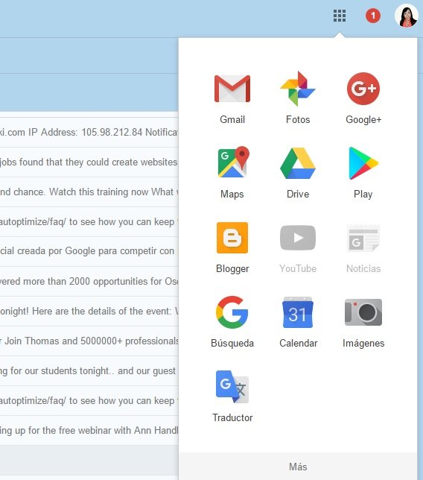Launch Gmail from the apps panel
Image resolution: width=423 pixels, height=480 pixels.
tap(232, 89)
